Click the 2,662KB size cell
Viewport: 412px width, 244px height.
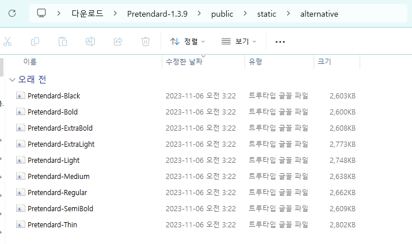click(342, 193)
